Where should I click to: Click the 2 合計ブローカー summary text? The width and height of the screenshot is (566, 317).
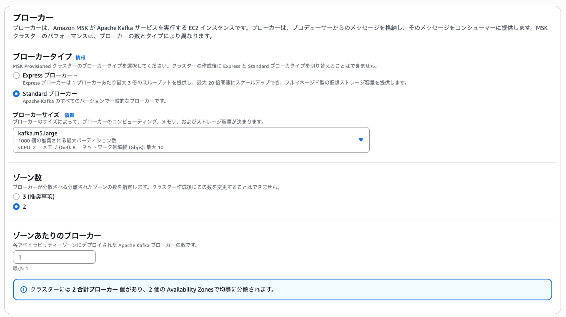(95, 290)
